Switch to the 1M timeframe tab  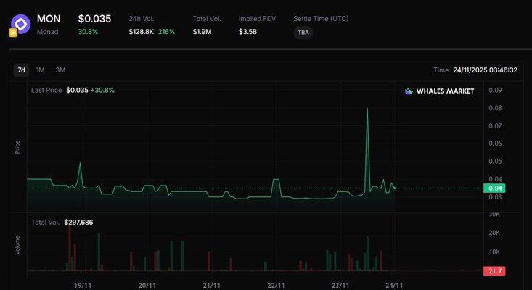click(41, 70)
